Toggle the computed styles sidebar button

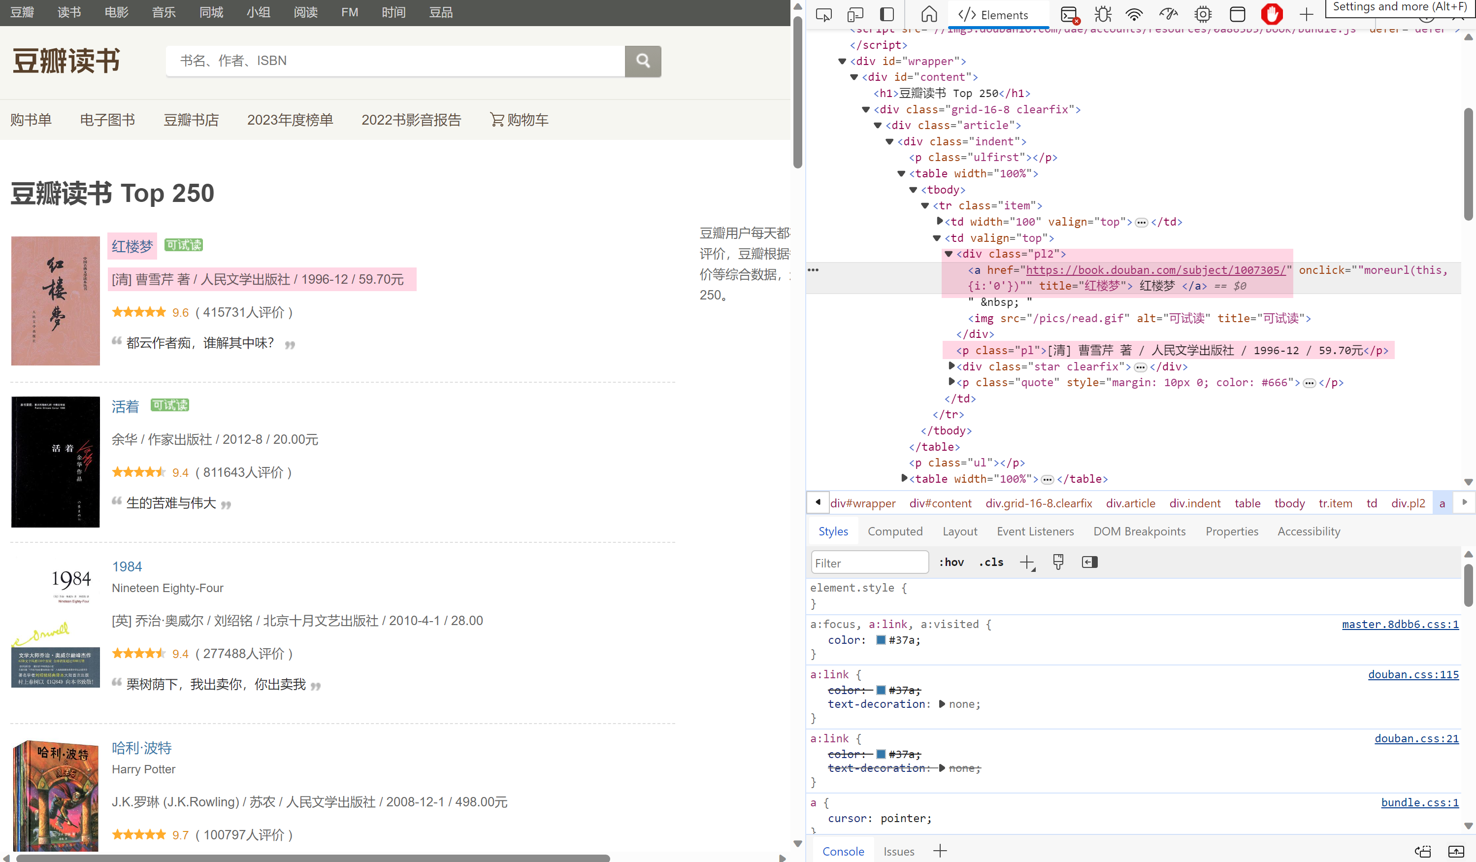point(1089,562)
